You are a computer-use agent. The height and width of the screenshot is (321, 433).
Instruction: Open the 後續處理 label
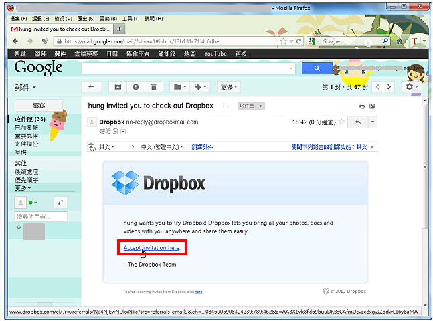[27, 172]
